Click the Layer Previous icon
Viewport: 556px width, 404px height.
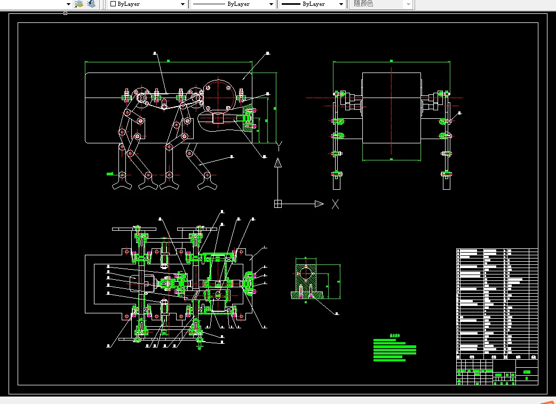pyautogui.click(x=91, y=4)
